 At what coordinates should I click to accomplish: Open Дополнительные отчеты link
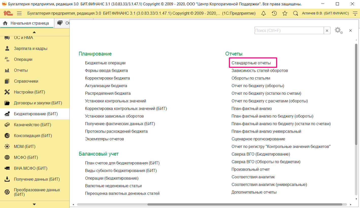[x=254, y=192]
